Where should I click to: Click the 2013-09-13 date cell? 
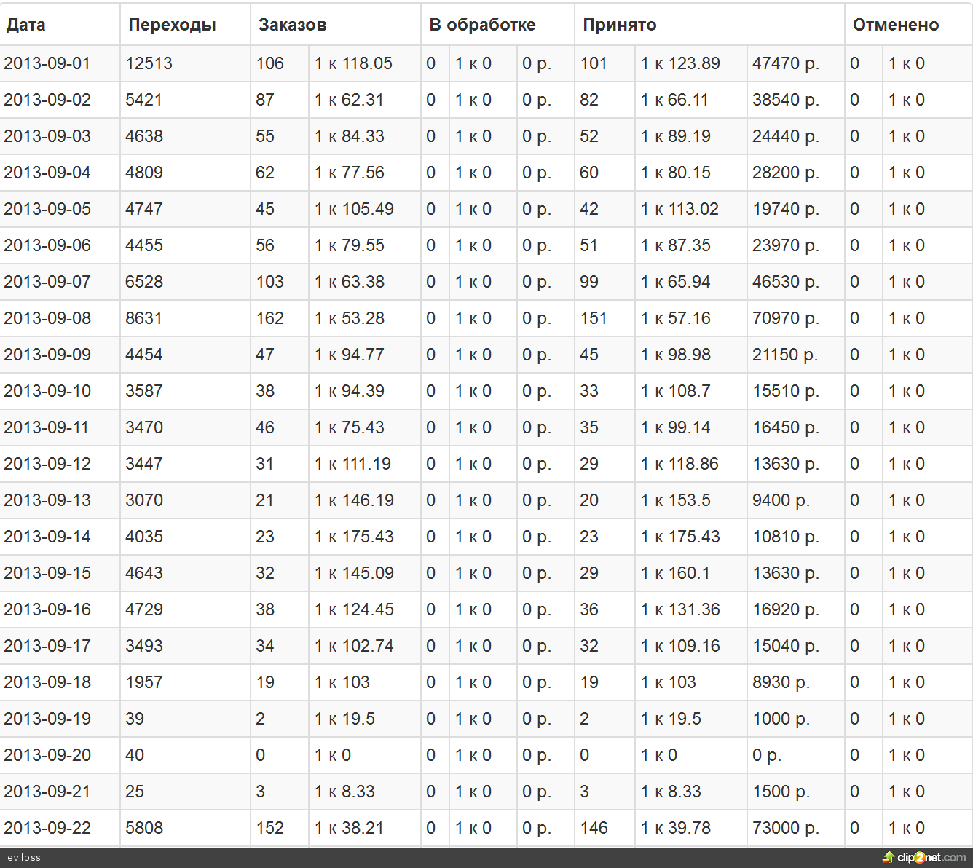click(x=47, y=500)
